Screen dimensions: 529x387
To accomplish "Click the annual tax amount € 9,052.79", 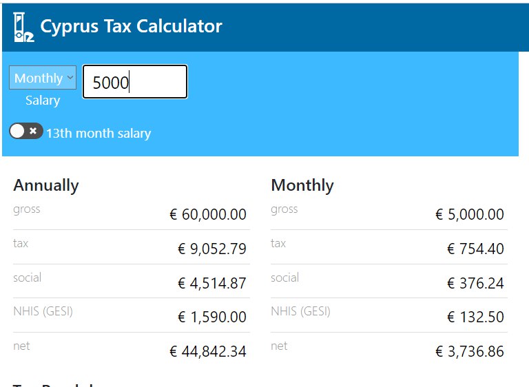I will point(212,249).
